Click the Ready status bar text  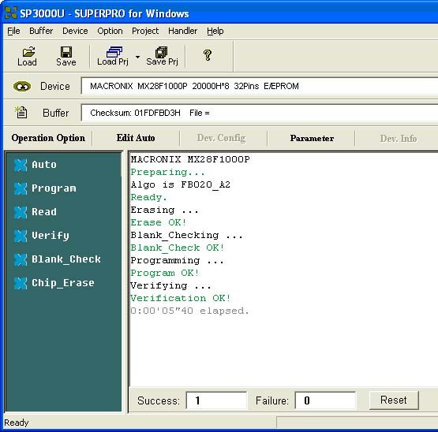tap(17, 423)
